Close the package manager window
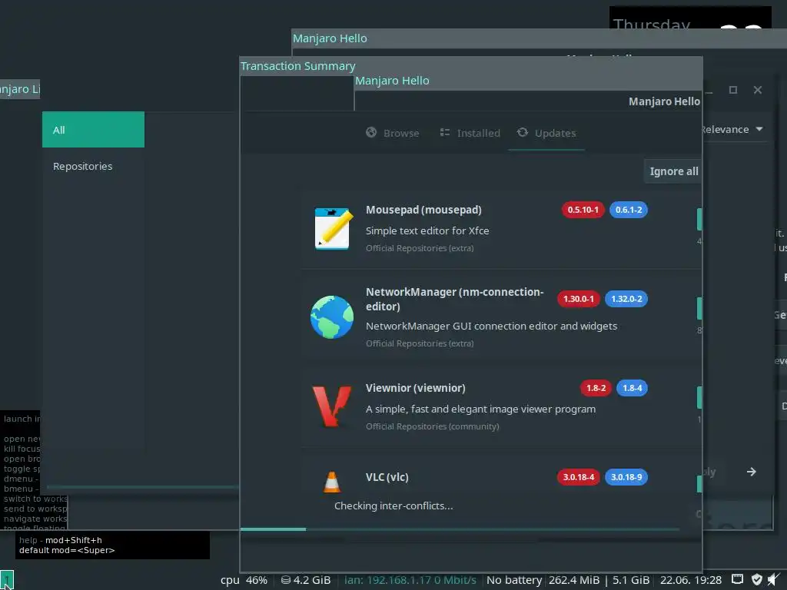787x590 pixels. 758,90
